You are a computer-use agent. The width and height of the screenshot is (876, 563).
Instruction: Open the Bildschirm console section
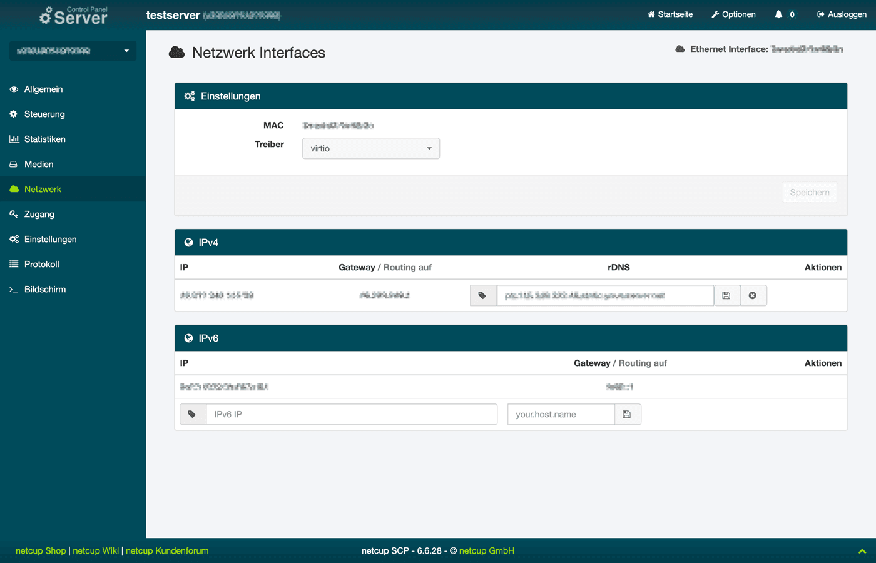[44, 289]
